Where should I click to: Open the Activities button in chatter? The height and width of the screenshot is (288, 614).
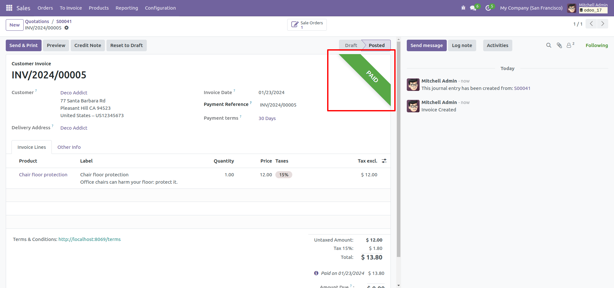point(498,45)
